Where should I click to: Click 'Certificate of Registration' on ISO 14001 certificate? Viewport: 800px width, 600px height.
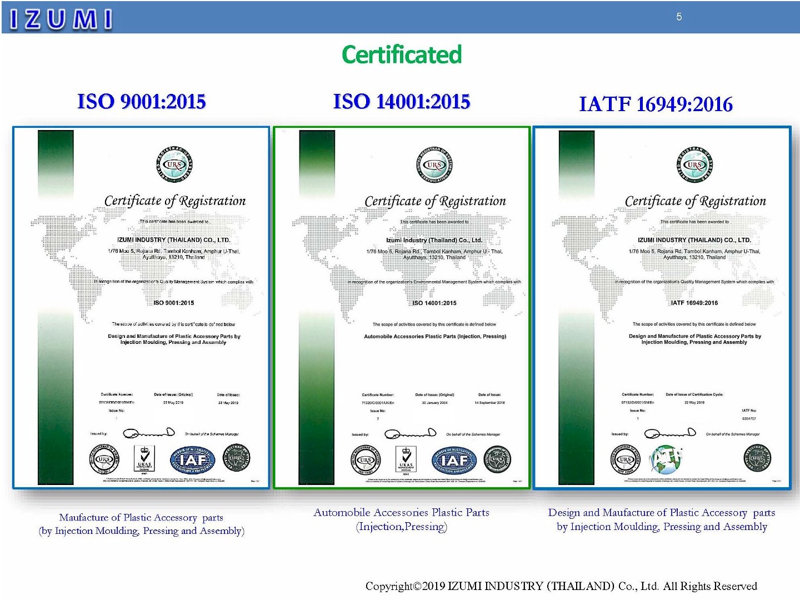point(435,201)
